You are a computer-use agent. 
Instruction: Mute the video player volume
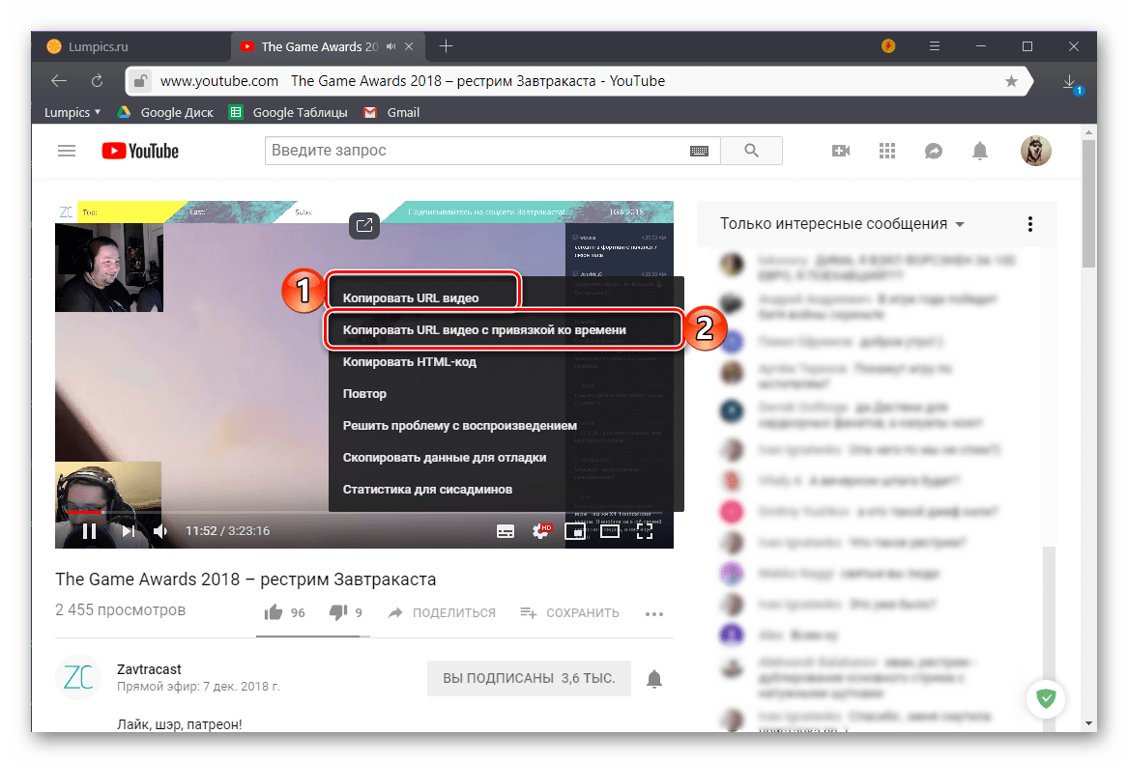point(159,531)
